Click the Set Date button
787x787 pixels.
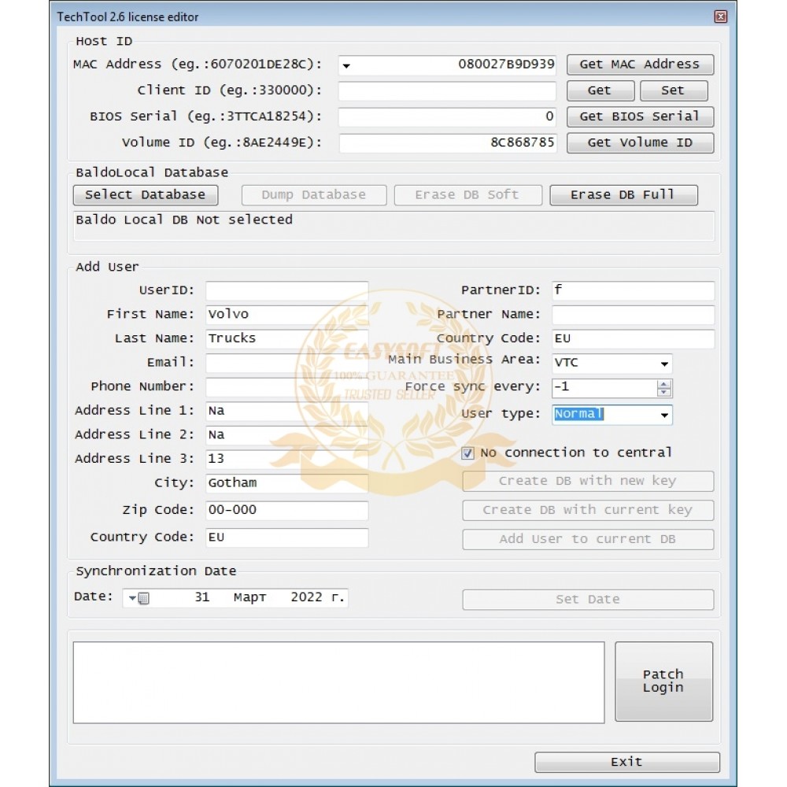[588, 600]
